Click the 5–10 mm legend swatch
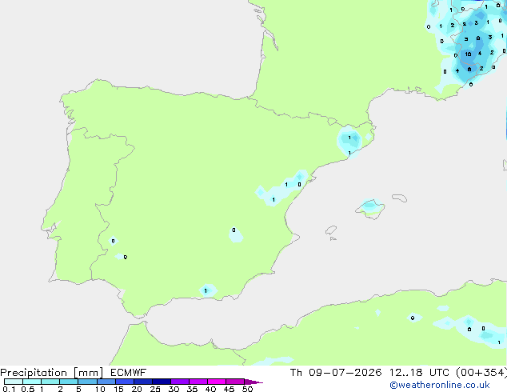This screenshot has height=392, width=507. click(x=87, y=382)
